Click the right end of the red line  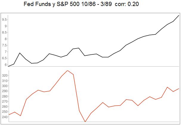coord(179,89)
